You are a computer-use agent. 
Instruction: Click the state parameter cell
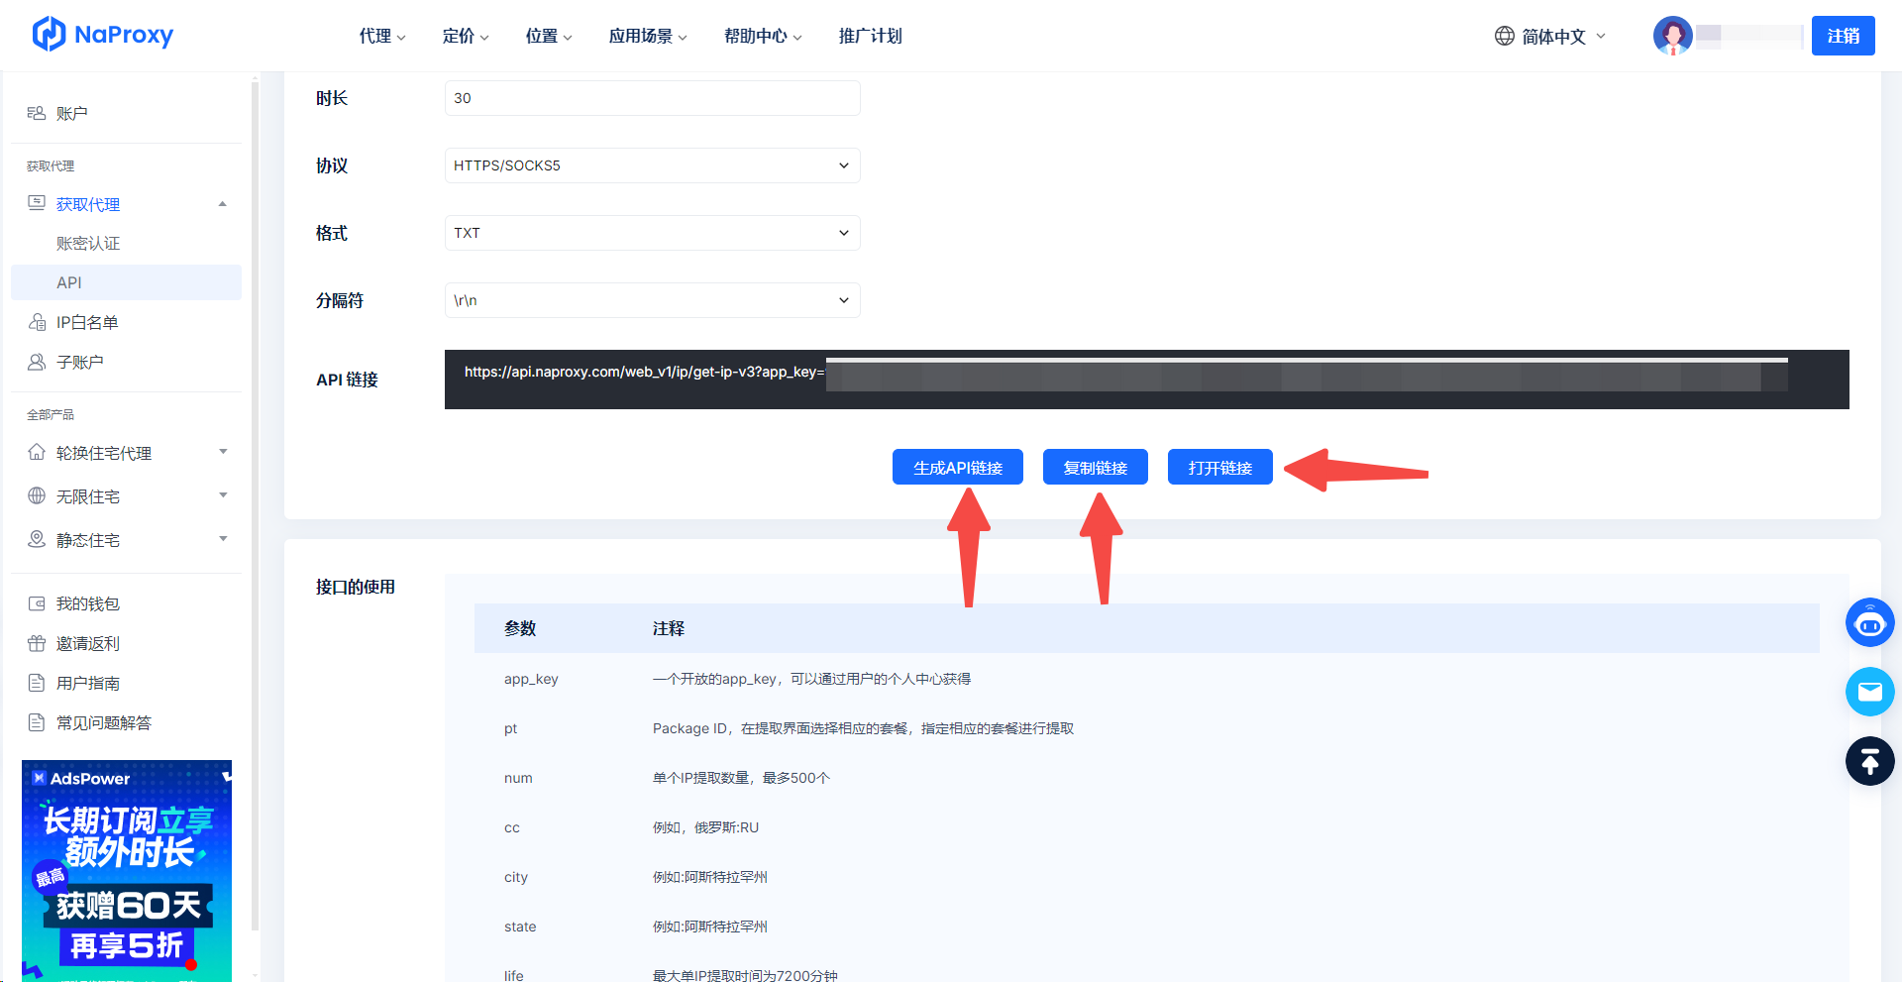tap(520, 927)
